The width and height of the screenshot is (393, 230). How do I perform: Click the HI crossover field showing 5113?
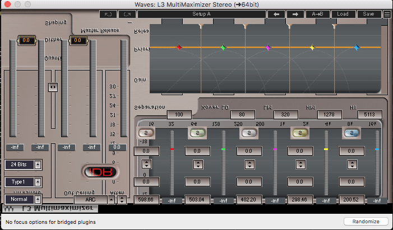tap(369, 115)
